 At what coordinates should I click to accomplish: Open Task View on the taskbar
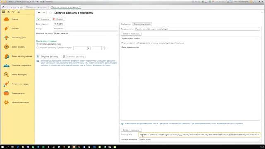pos(12,147)
